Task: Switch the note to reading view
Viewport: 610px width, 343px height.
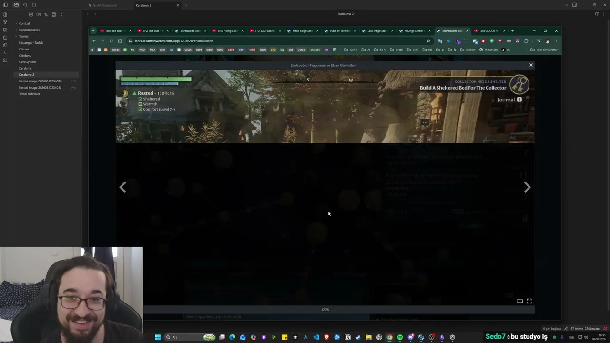Action: (597, 14)
